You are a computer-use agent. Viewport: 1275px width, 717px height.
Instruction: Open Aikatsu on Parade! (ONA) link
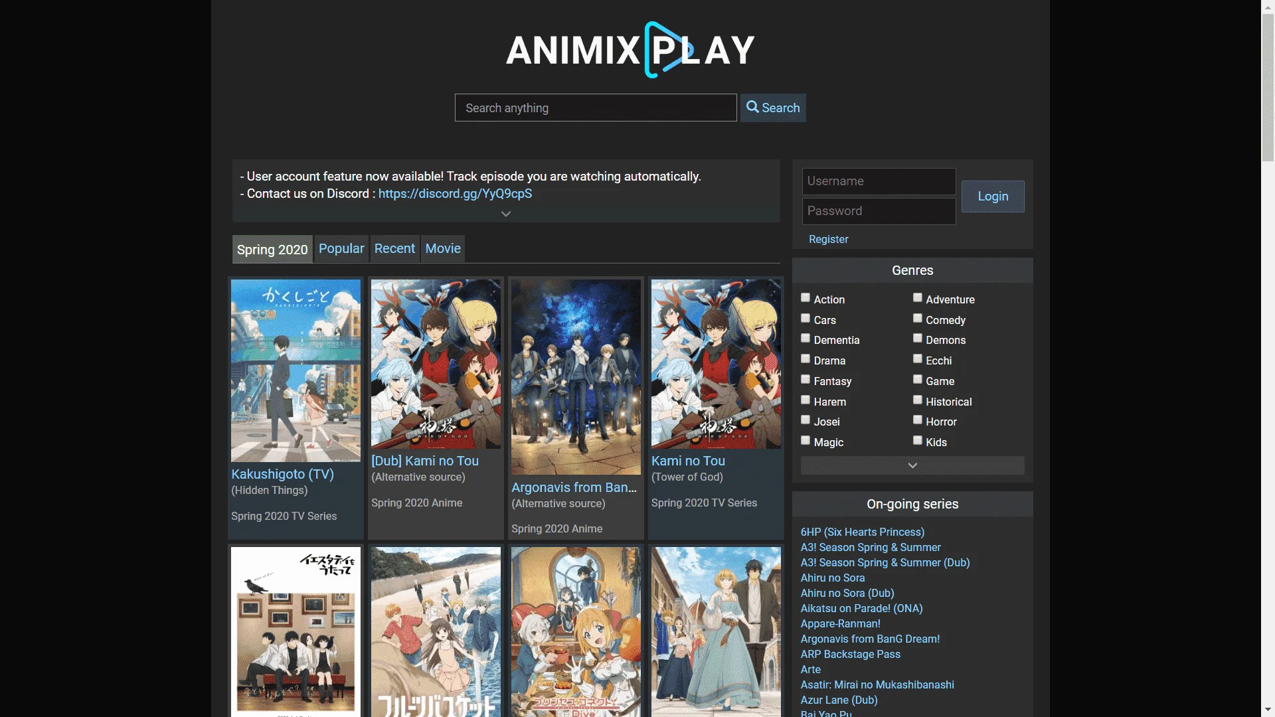(x=861, y=609)
